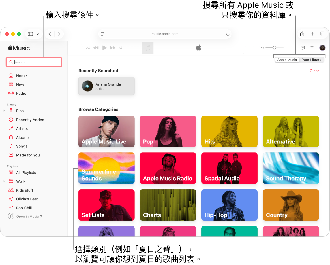Clear the Recently Searched list

click(314, 71)
